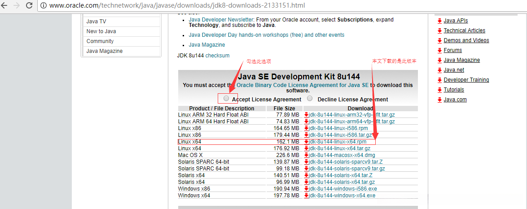Click red arrow icon beside Developer Training
Image resolution: width=527 pixels, height=209 pixels.
click(439, 80)
